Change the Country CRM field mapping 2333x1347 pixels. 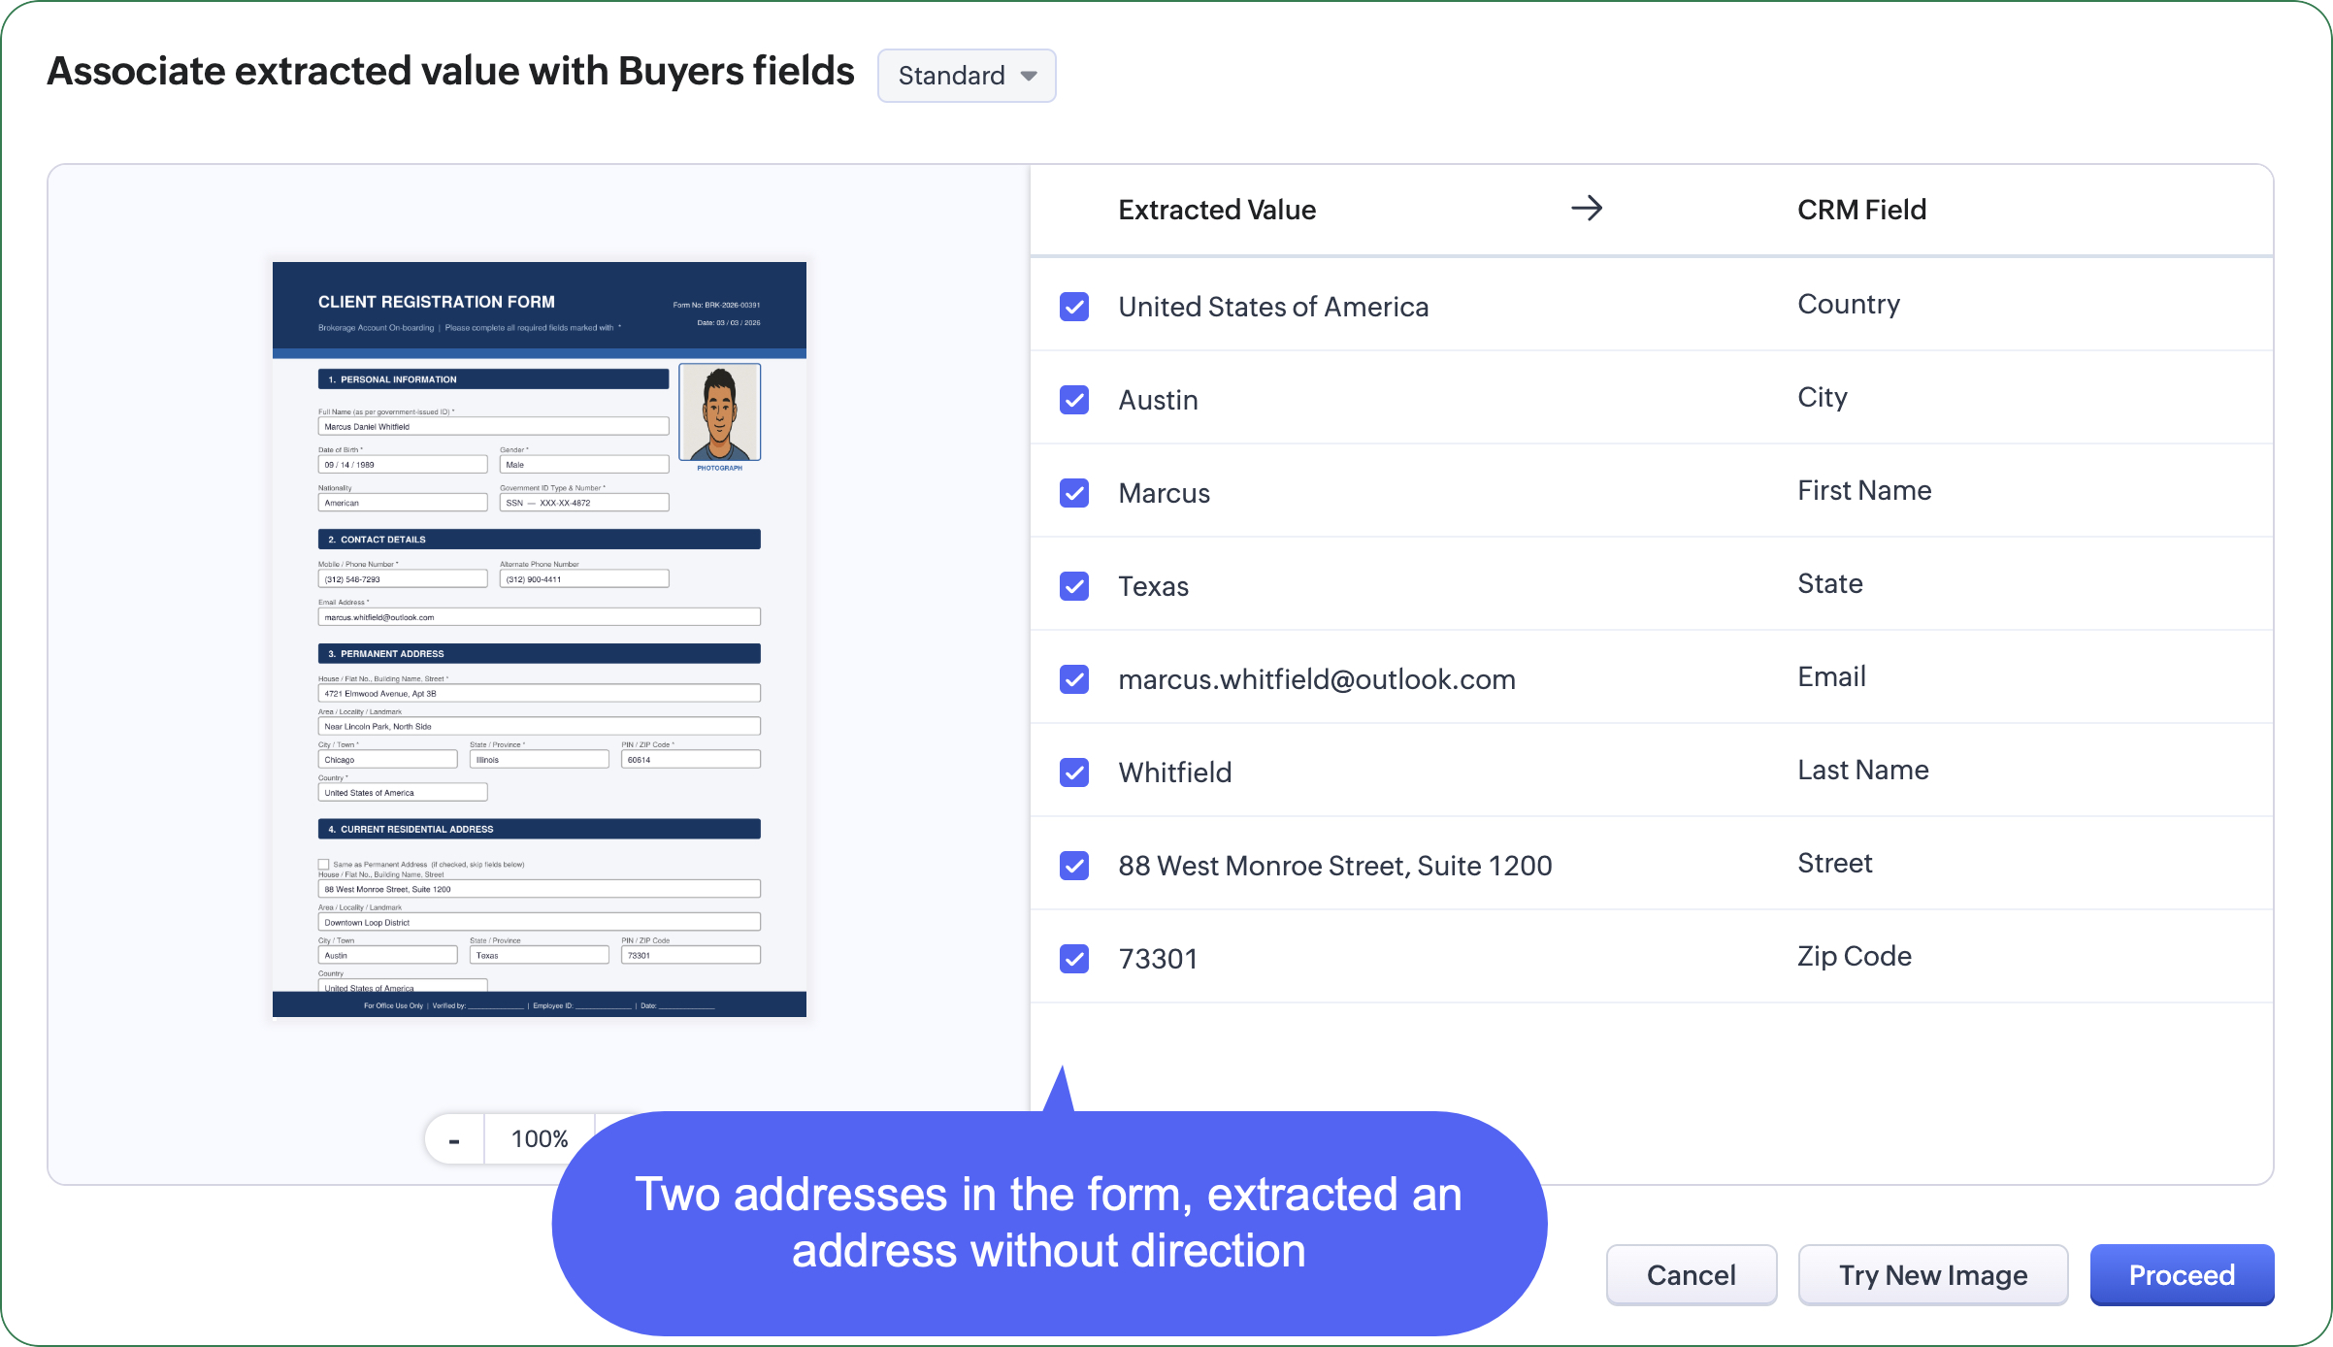1848,305
